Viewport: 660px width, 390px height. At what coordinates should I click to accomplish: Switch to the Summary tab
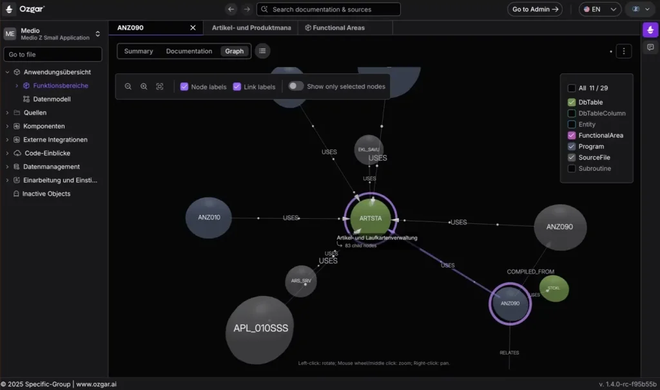pyautogui.click(x=139, y=51)
